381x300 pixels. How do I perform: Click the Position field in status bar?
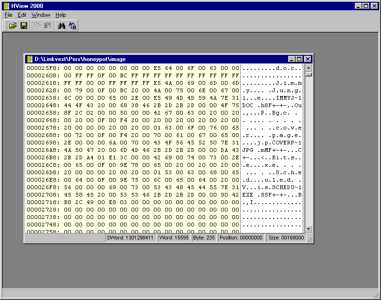241,238
